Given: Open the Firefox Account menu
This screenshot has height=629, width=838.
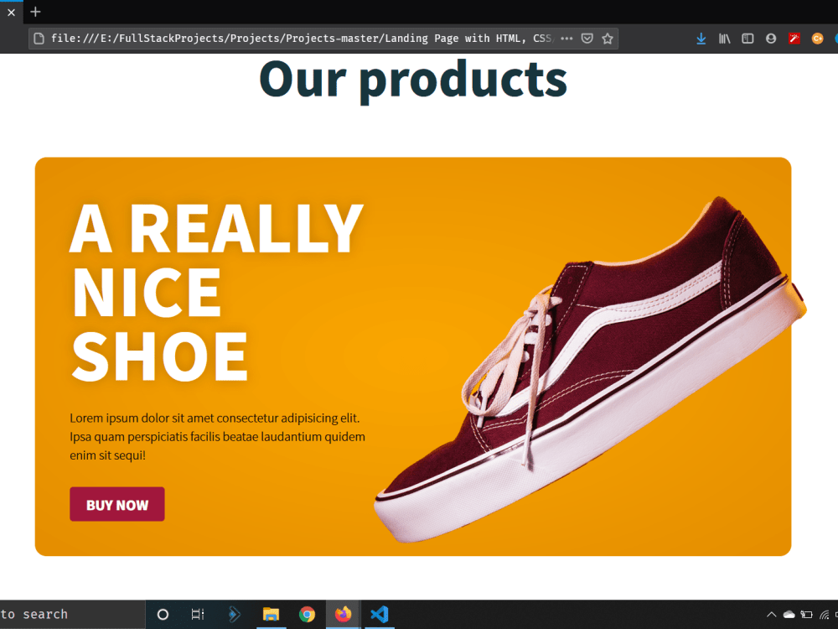Looking at the screenshot, I should (771, 39).
